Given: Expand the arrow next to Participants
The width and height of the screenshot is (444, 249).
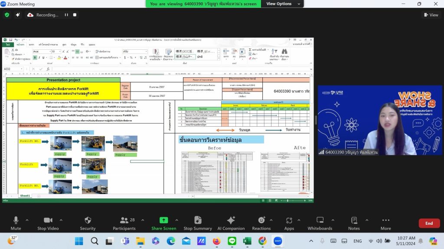Looking at the screenshot, I should [x=143, y=220].
